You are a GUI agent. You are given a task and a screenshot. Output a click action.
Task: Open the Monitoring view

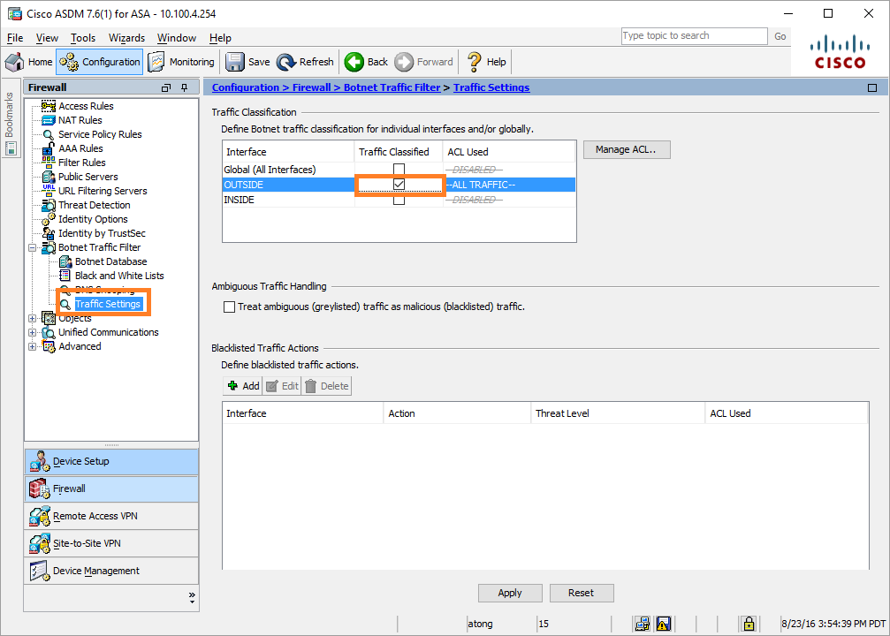181,62
